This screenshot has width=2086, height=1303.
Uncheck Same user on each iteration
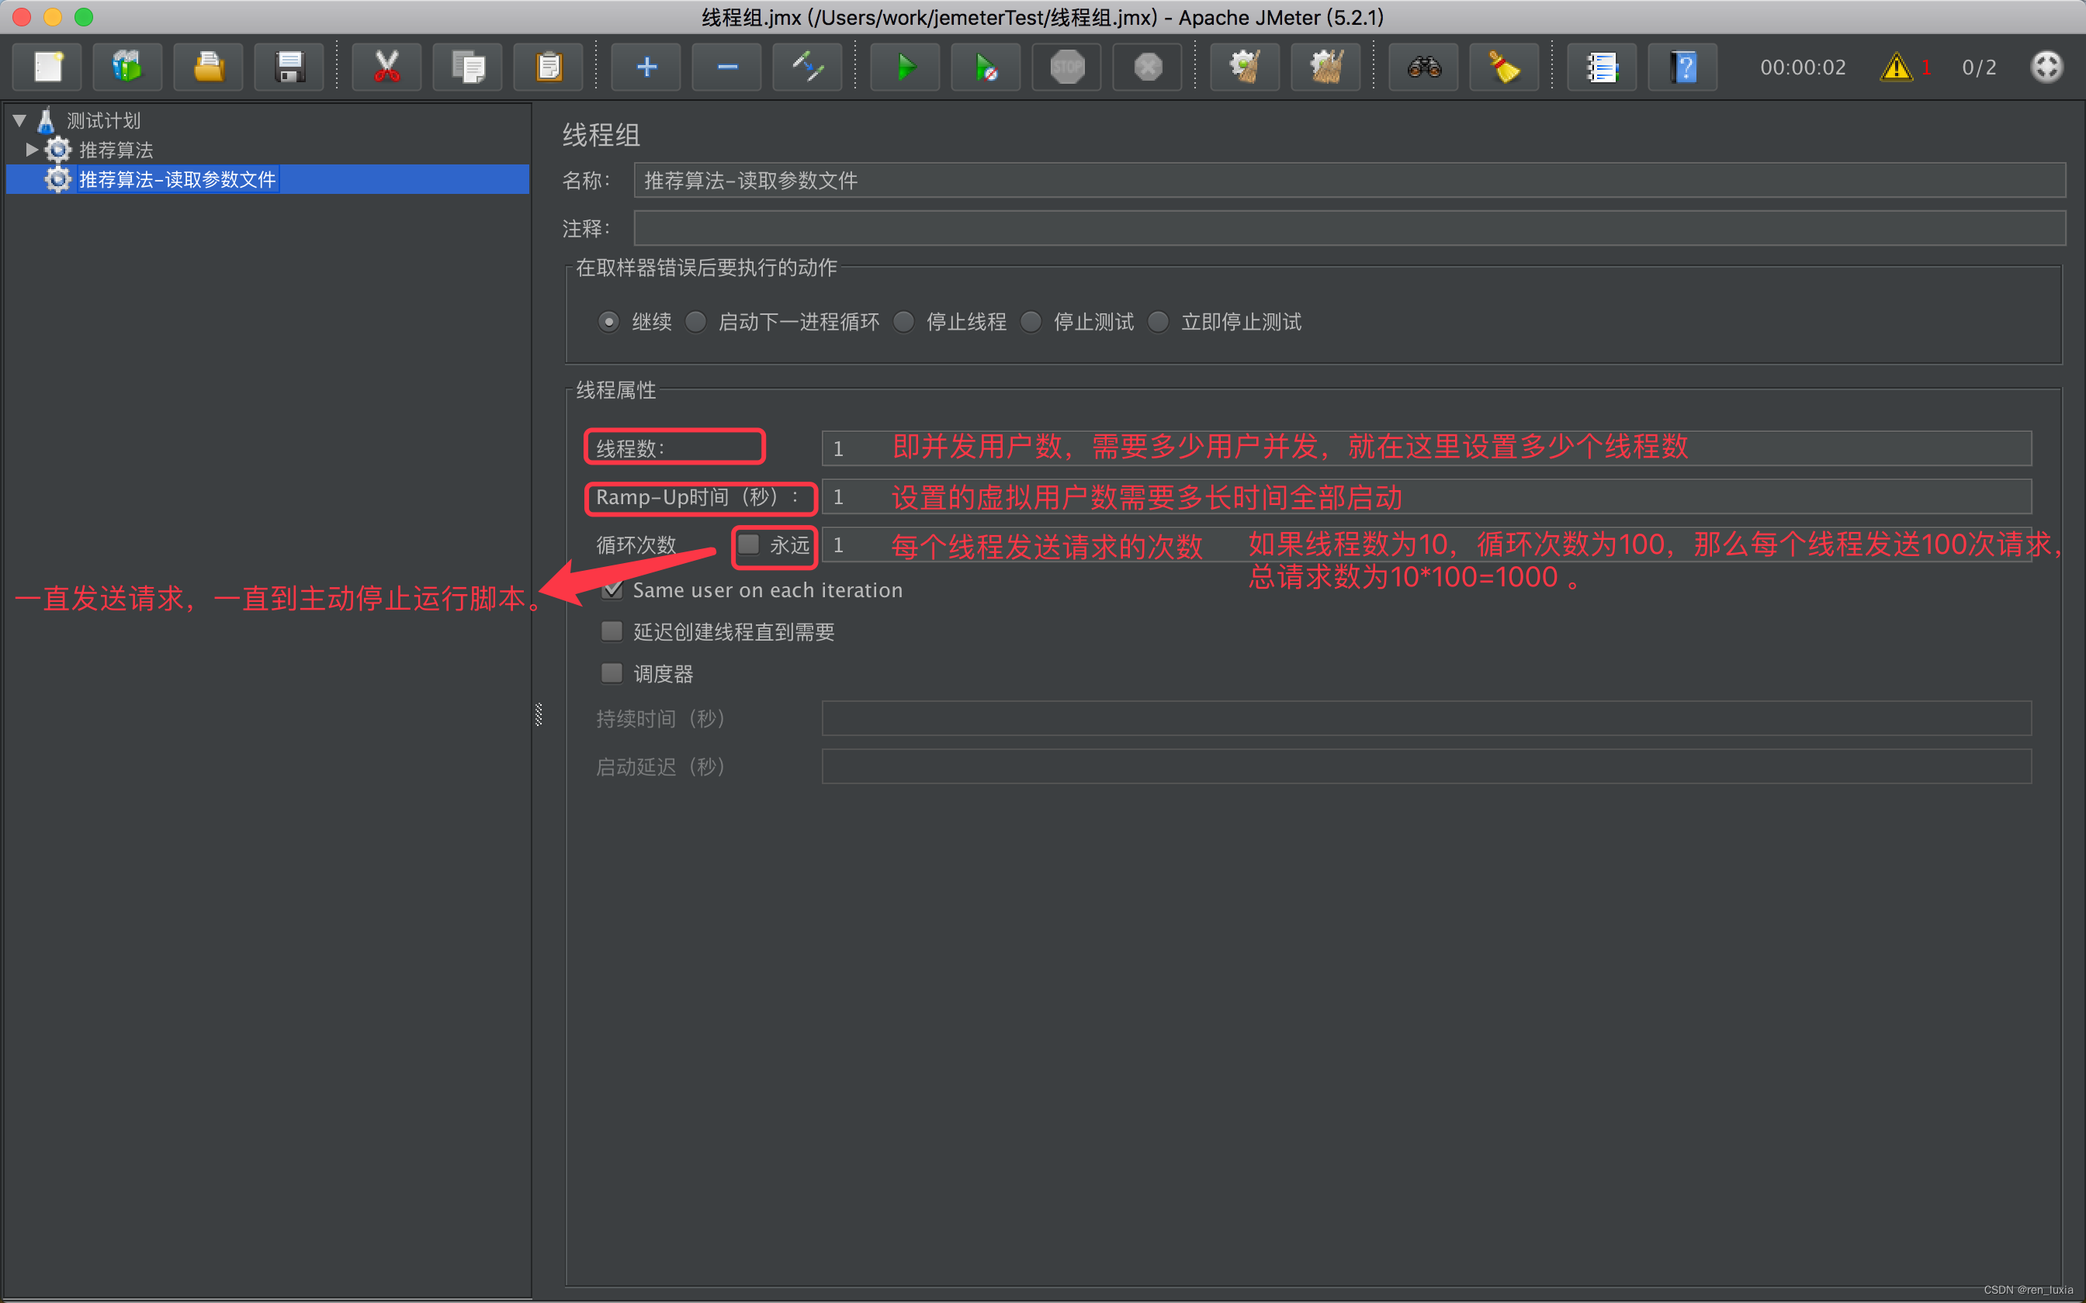[x=612, y=589]
